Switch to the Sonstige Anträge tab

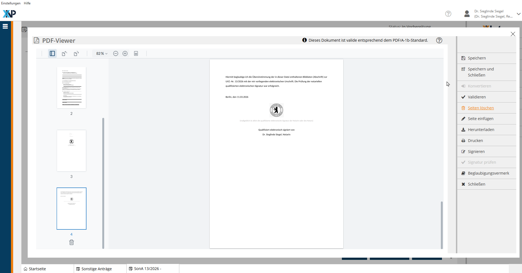pos(97,269)
